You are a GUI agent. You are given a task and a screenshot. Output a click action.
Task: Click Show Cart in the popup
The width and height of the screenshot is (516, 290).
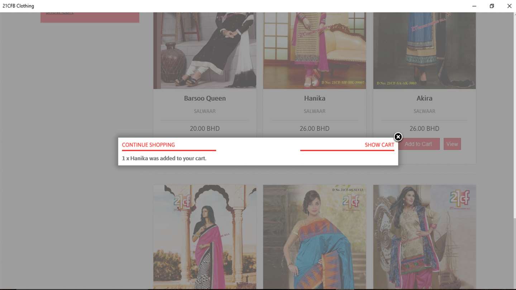tap(379, 145)
